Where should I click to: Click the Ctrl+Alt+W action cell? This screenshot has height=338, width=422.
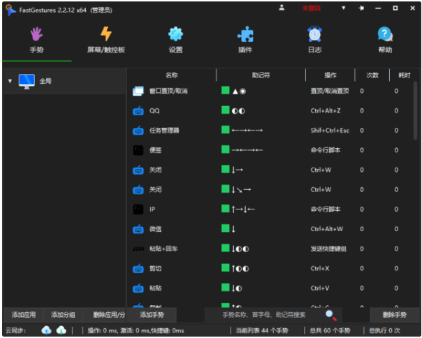click(x=327, y=229)
